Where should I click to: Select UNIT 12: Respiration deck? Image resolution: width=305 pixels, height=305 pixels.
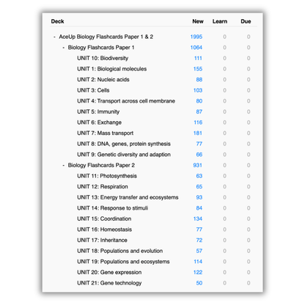coord(103,187)
